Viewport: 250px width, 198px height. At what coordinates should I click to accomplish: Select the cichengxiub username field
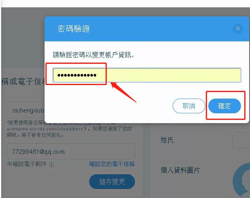pos(26,110)
